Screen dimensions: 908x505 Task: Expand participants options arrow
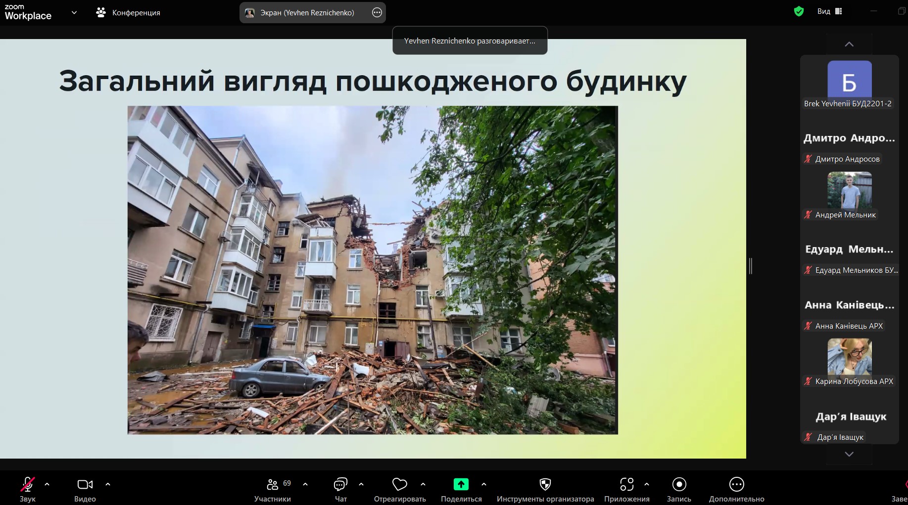305,484
